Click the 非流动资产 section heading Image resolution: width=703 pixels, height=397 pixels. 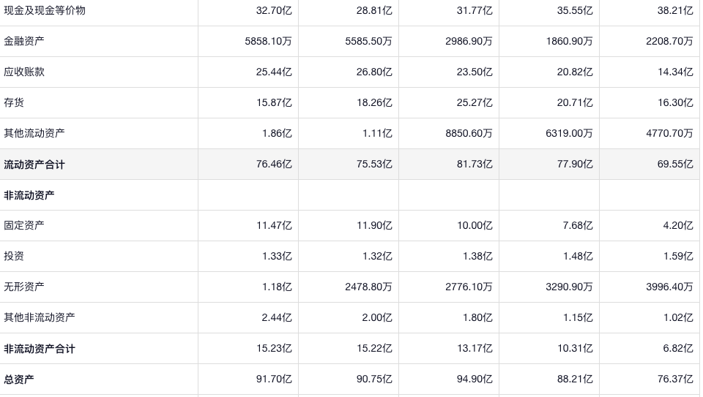point(29,195)
